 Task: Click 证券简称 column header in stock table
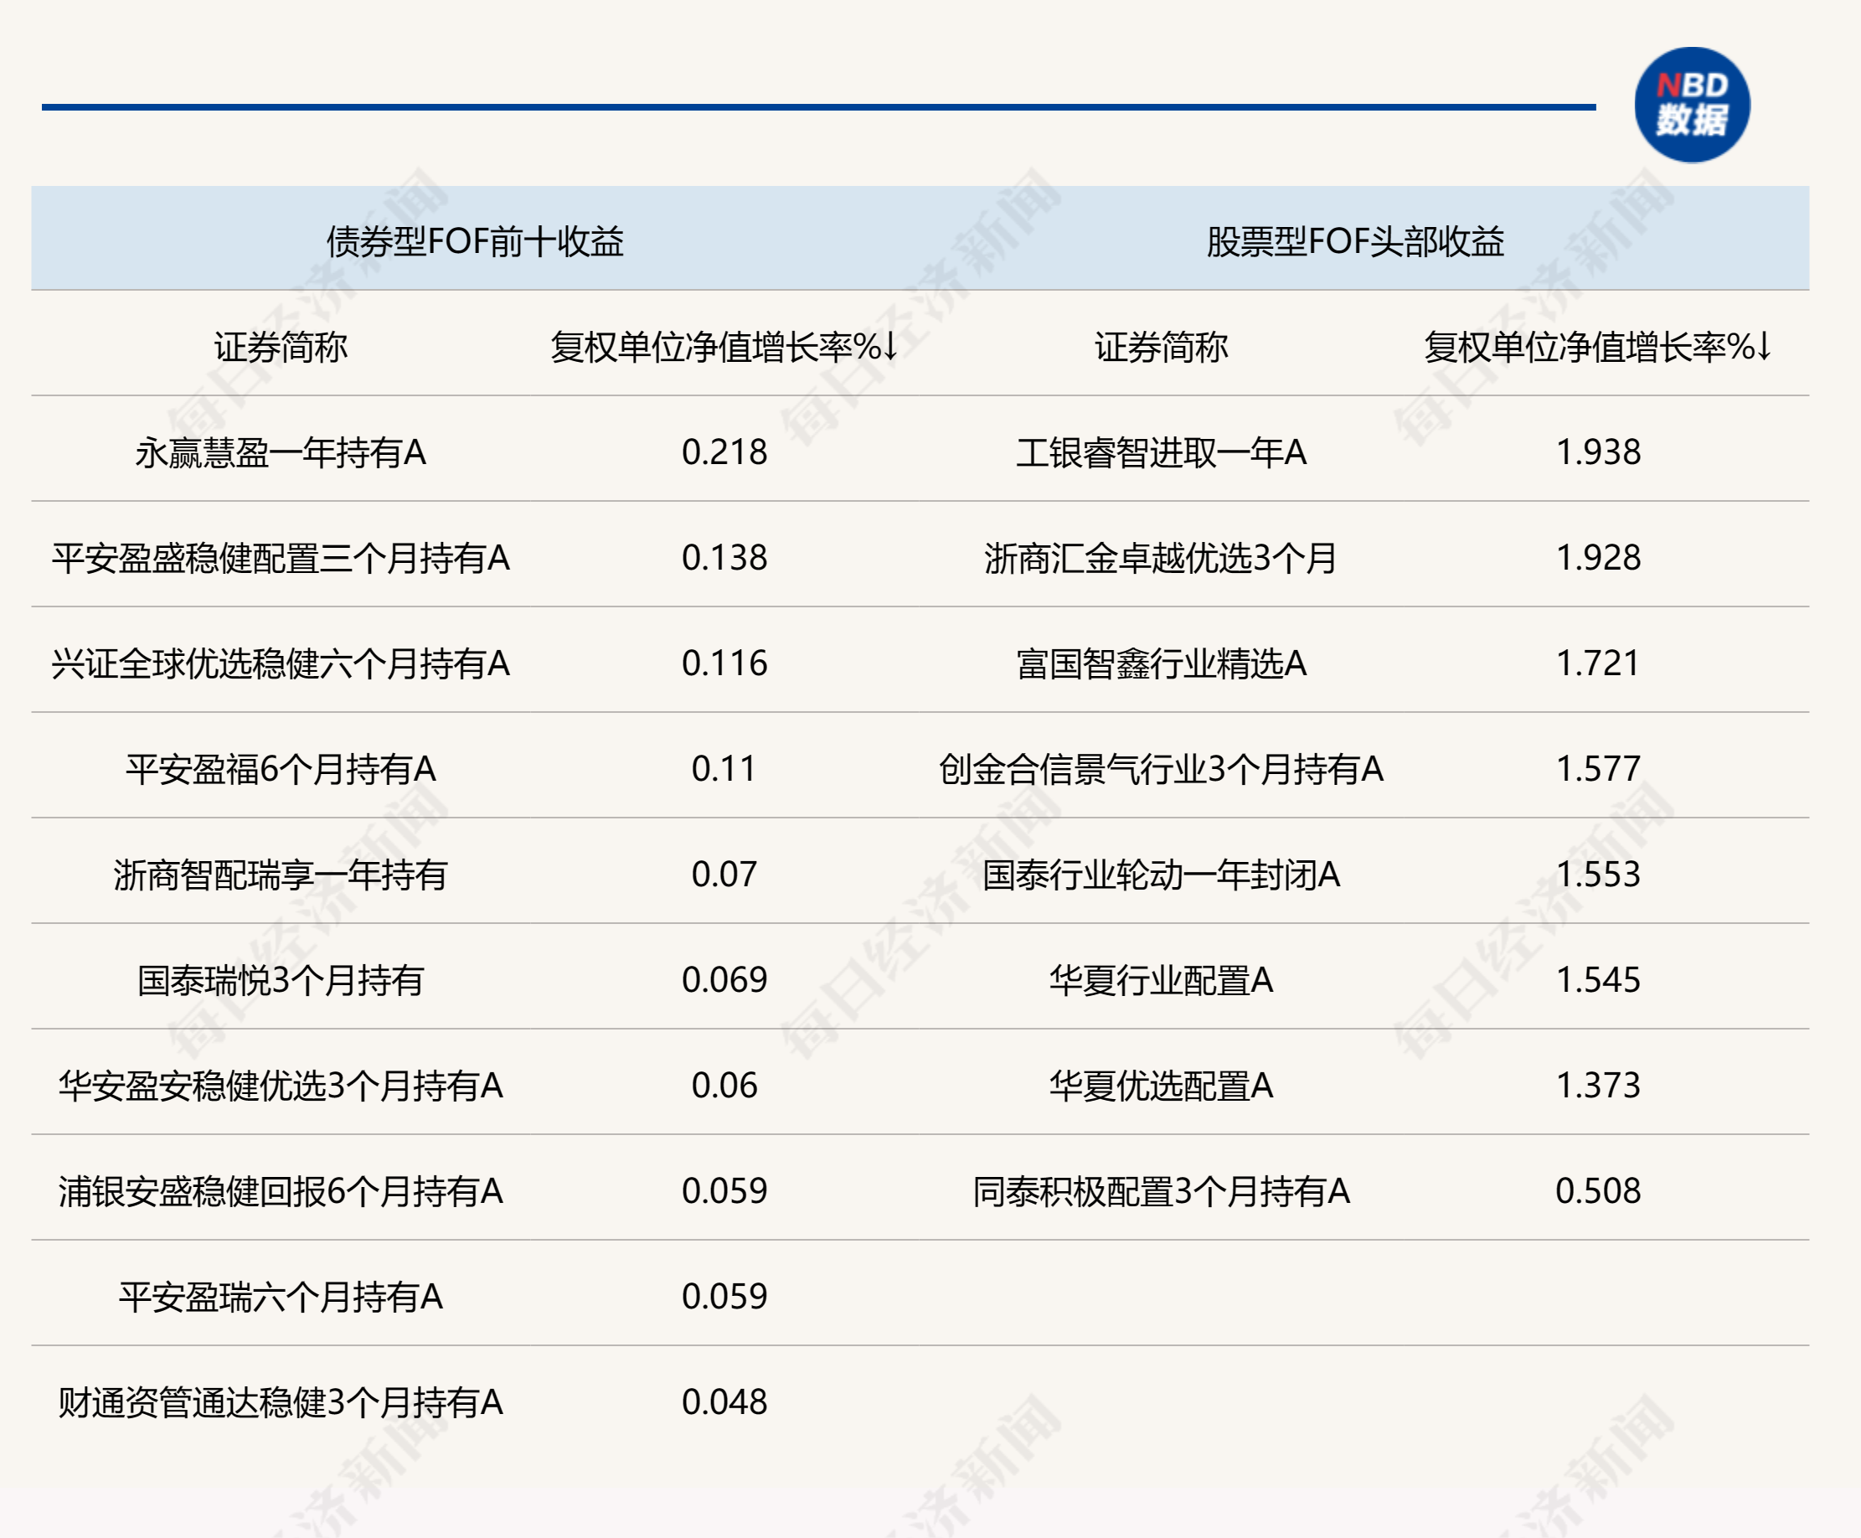[x=1162, y=347]
